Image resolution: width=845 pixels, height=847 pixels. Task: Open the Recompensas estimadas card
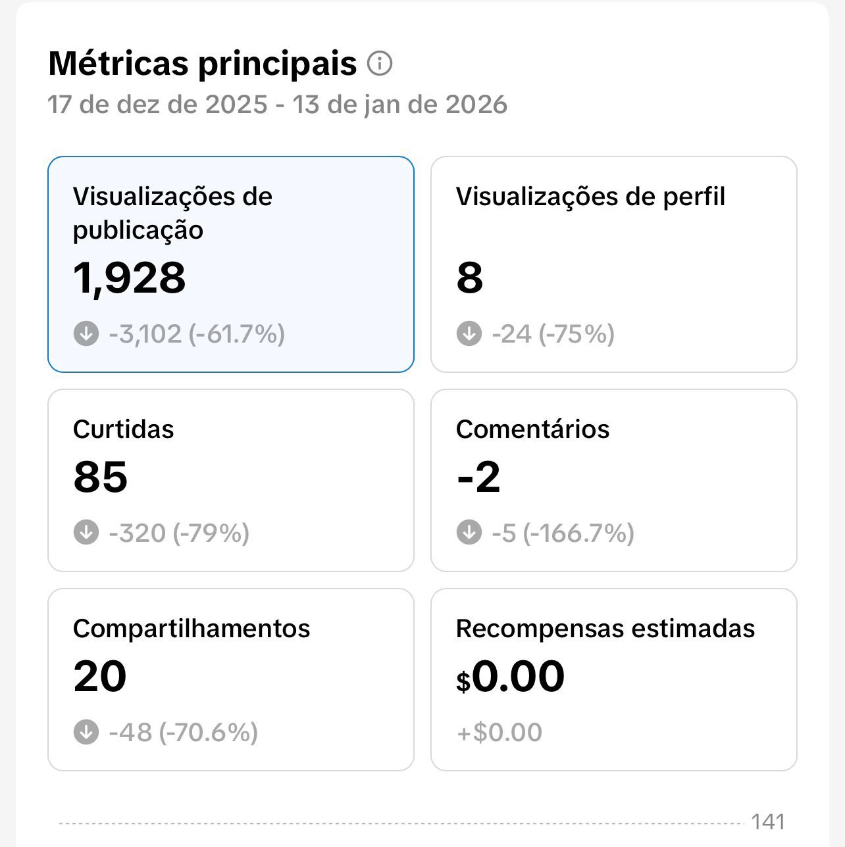pos(613,679)
